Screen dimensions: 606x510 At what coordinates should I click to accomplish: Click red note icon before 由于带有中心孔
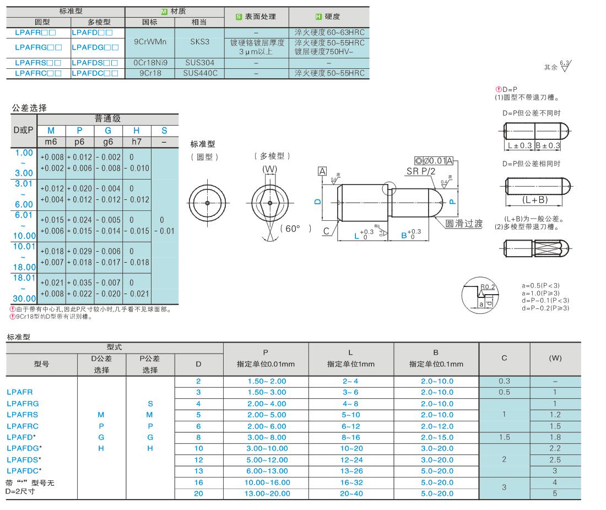coord(13,309)
